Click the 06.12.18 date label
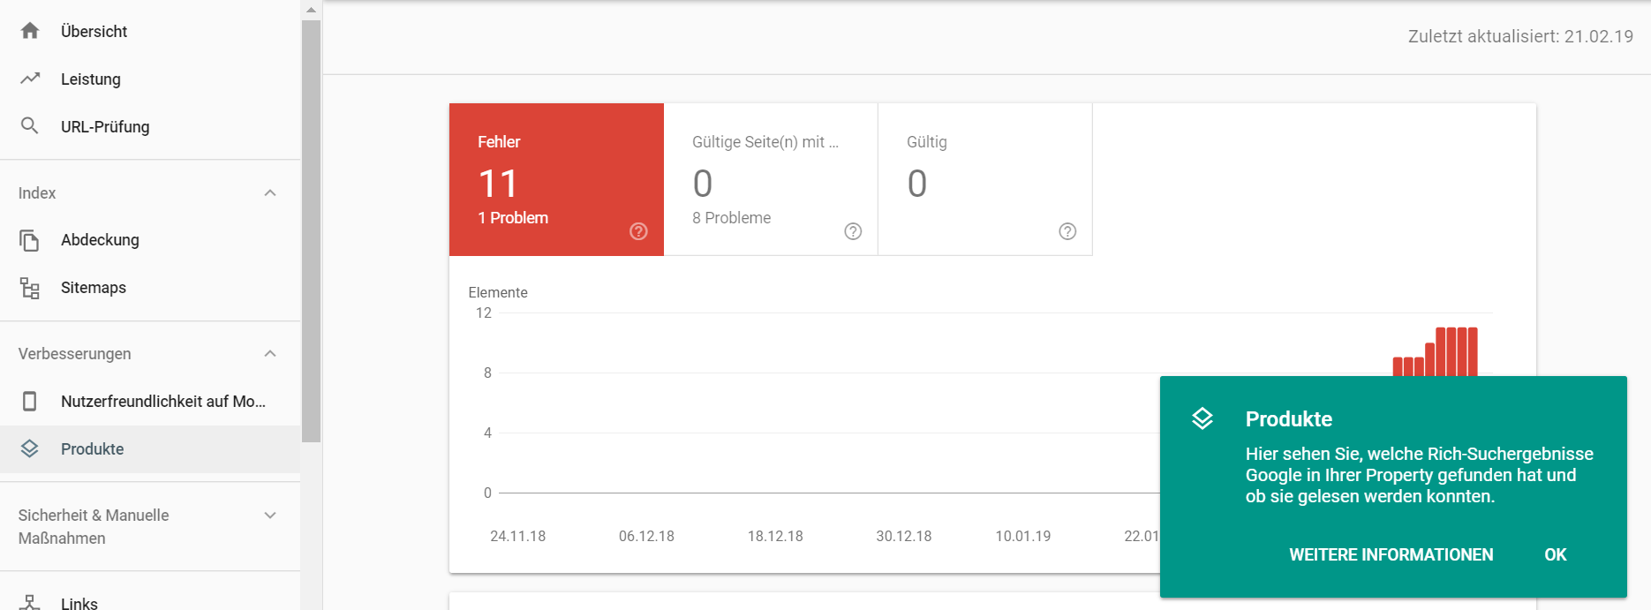Image resolution: width=1651 pixels, height=610 pixels. pos(646,537)
